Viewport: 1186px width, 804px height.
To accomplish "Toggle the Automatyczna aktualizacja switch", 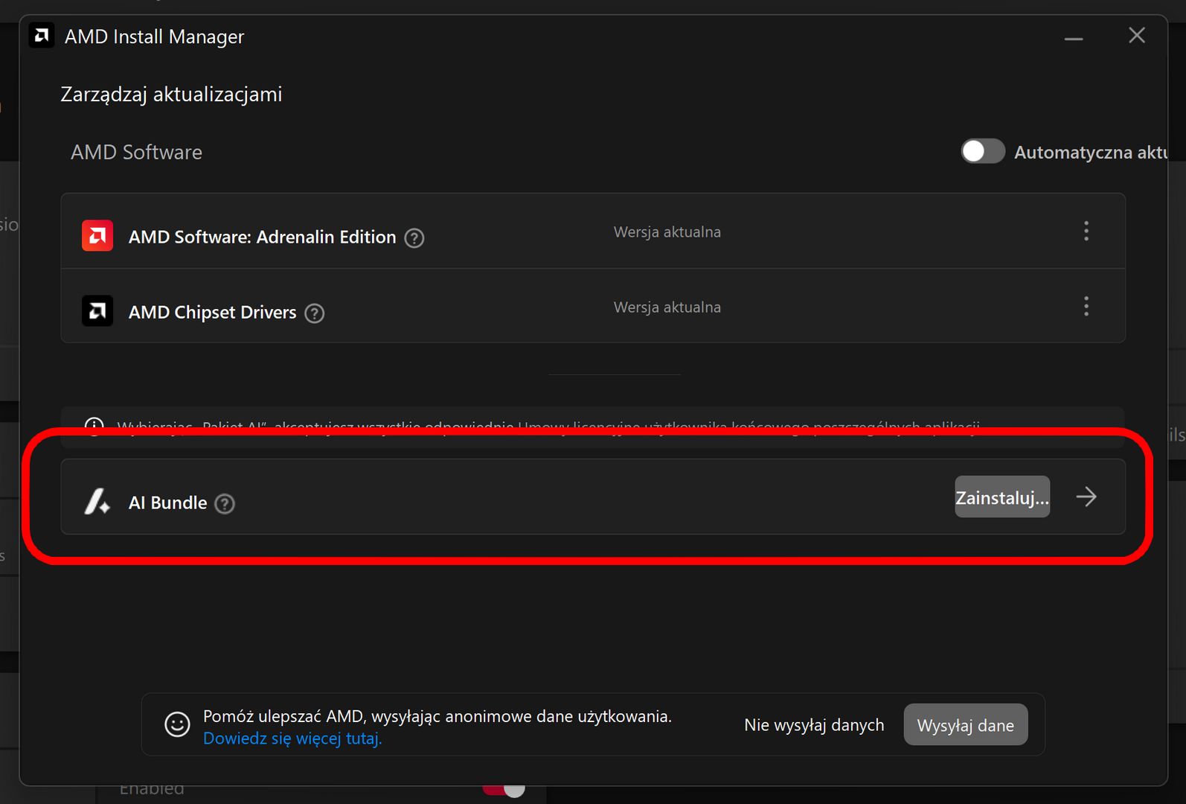I will (x=983, y=151).
